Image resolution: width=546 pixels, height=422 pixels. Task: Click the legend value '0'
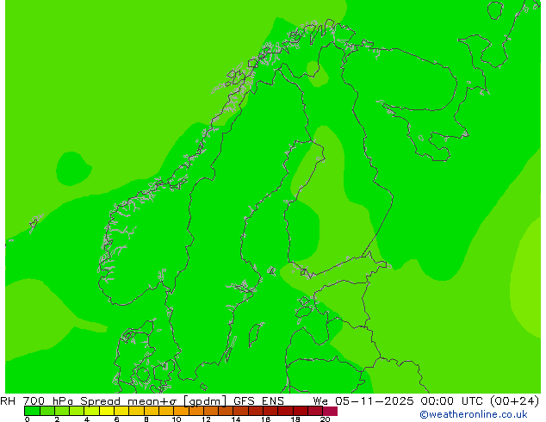28,419
